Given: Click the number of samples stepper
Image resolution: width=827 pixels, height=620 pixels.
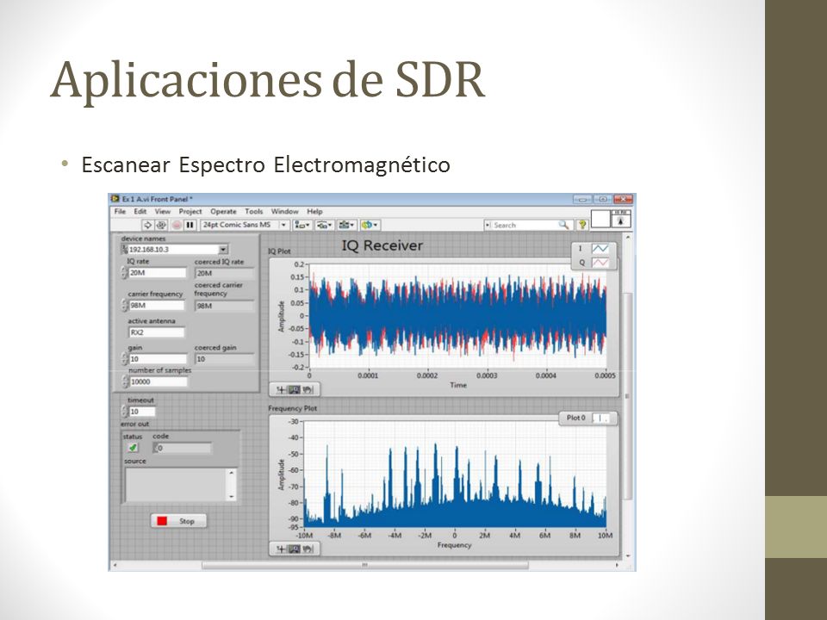Looking at the screenshot, I should 125,381.
